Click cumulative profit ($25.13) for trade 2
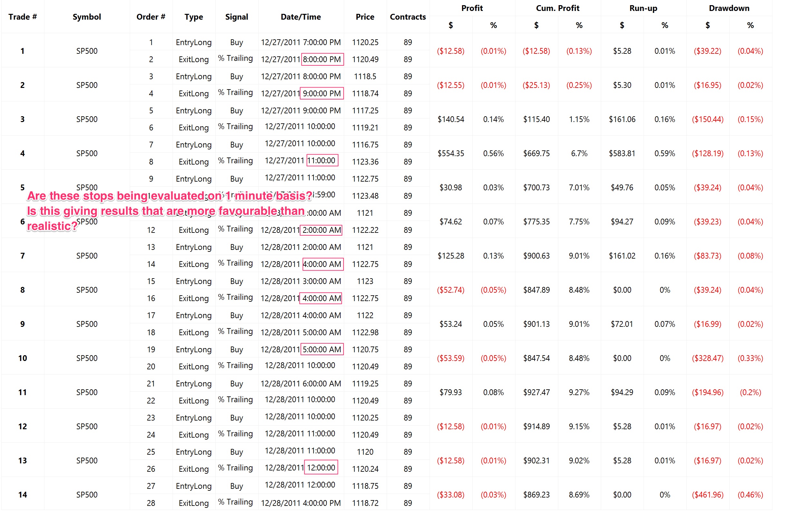The height and width of the screenshot is (512, 794). click(537, 85)
